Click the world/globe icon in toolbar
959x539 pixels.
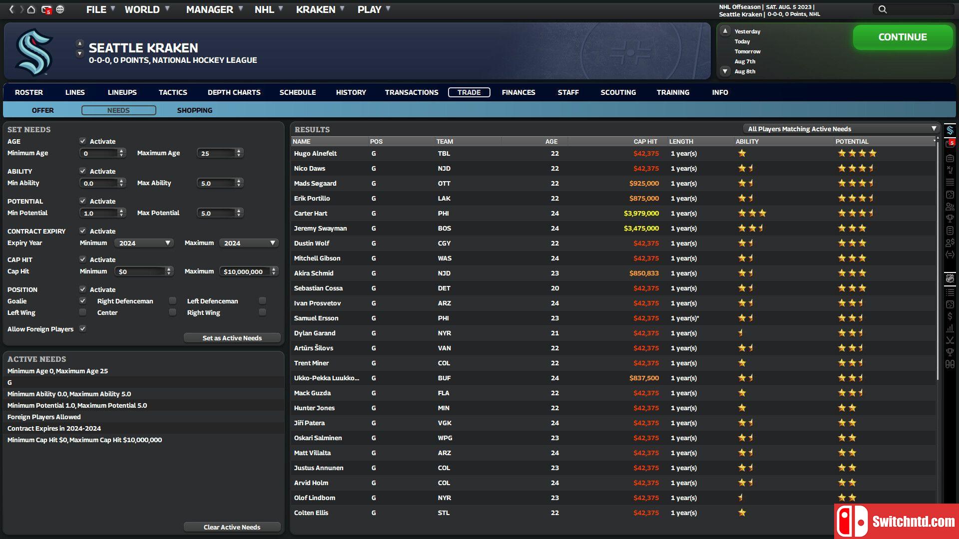[x=60, y=8]
